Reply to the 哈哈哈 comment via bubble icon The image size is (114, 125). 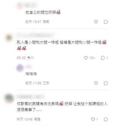(106, 83)
